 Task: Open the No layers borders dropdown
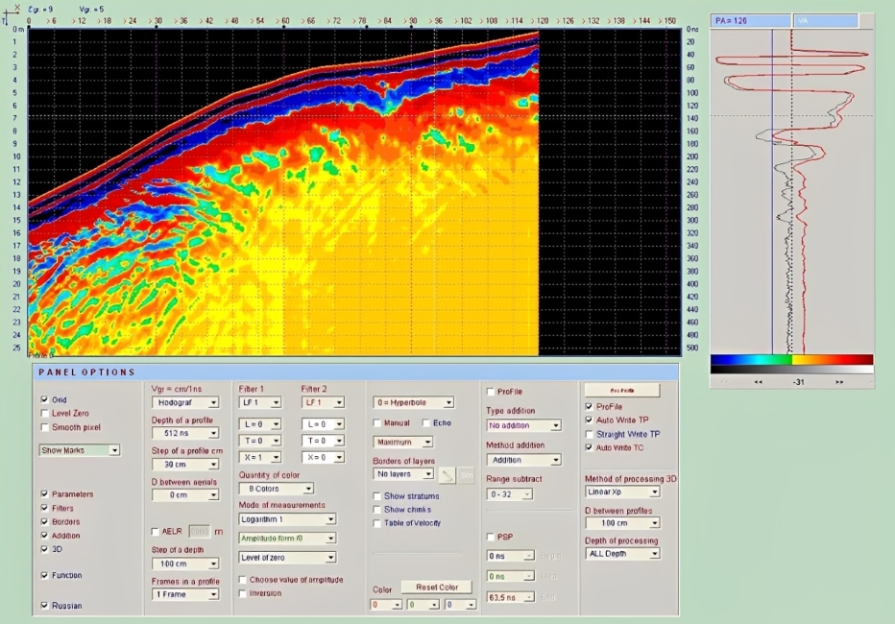(403, 474)
